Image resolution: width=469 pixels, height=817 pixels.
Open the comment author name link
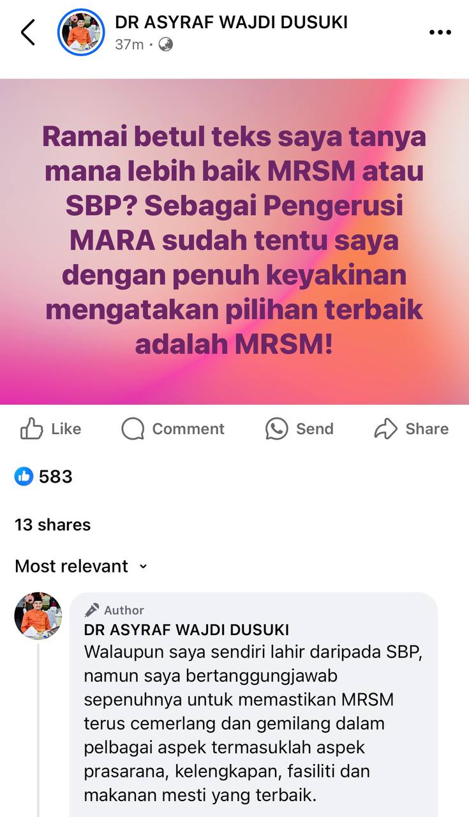[186, 630]
